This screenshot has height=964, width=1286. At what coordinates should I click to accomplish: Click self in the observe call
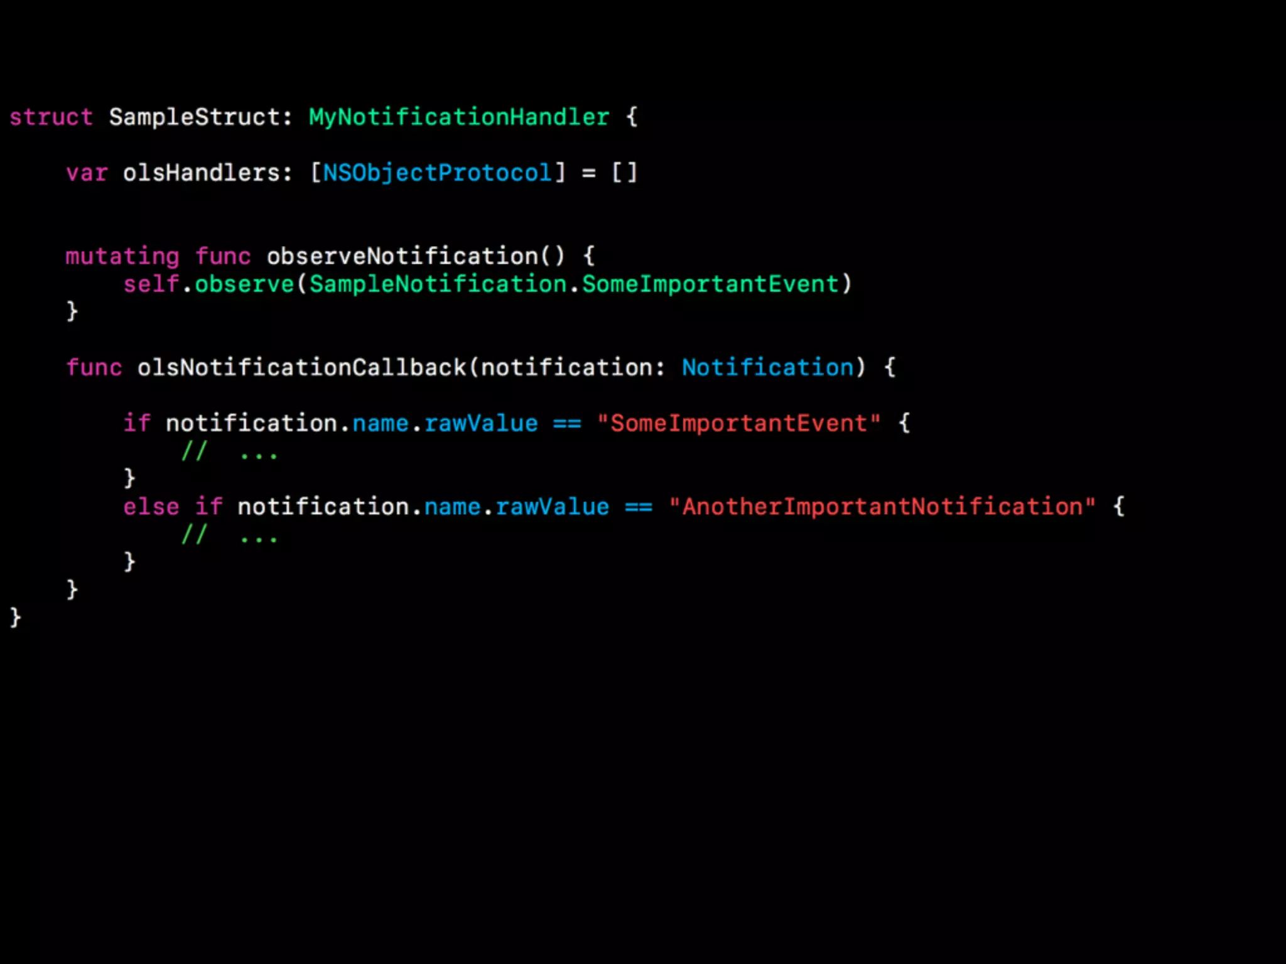pos(151,284)
